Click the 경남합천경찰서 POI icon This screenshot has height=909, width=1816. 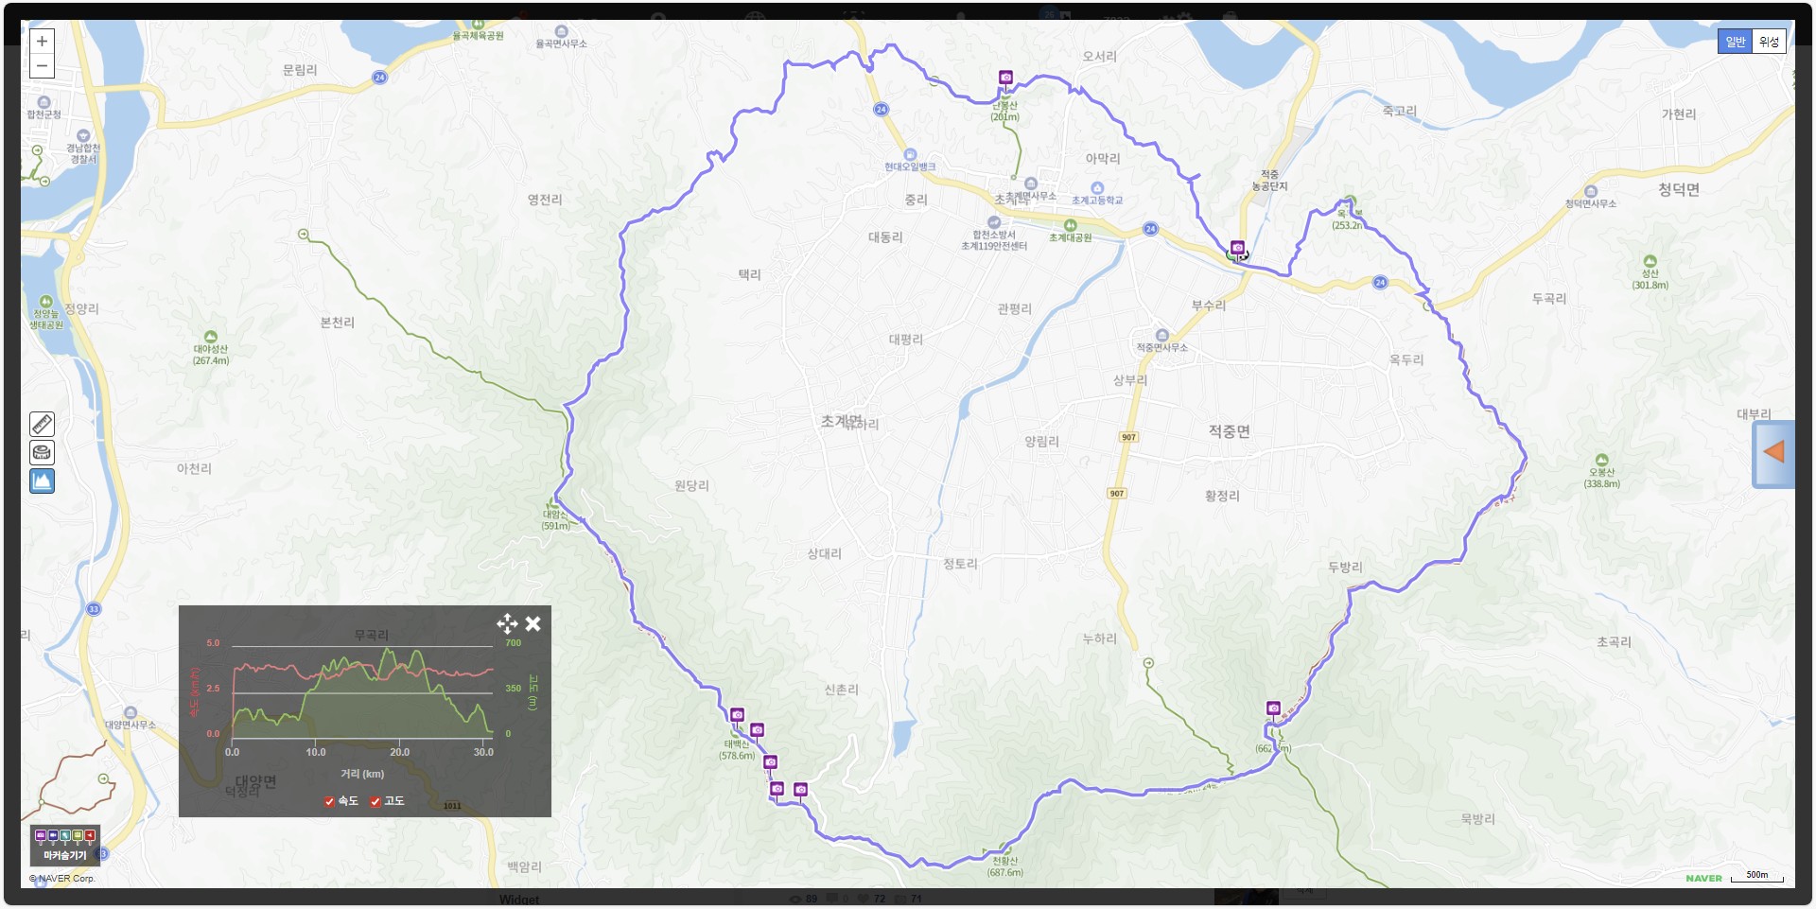(x=83, y=136)
